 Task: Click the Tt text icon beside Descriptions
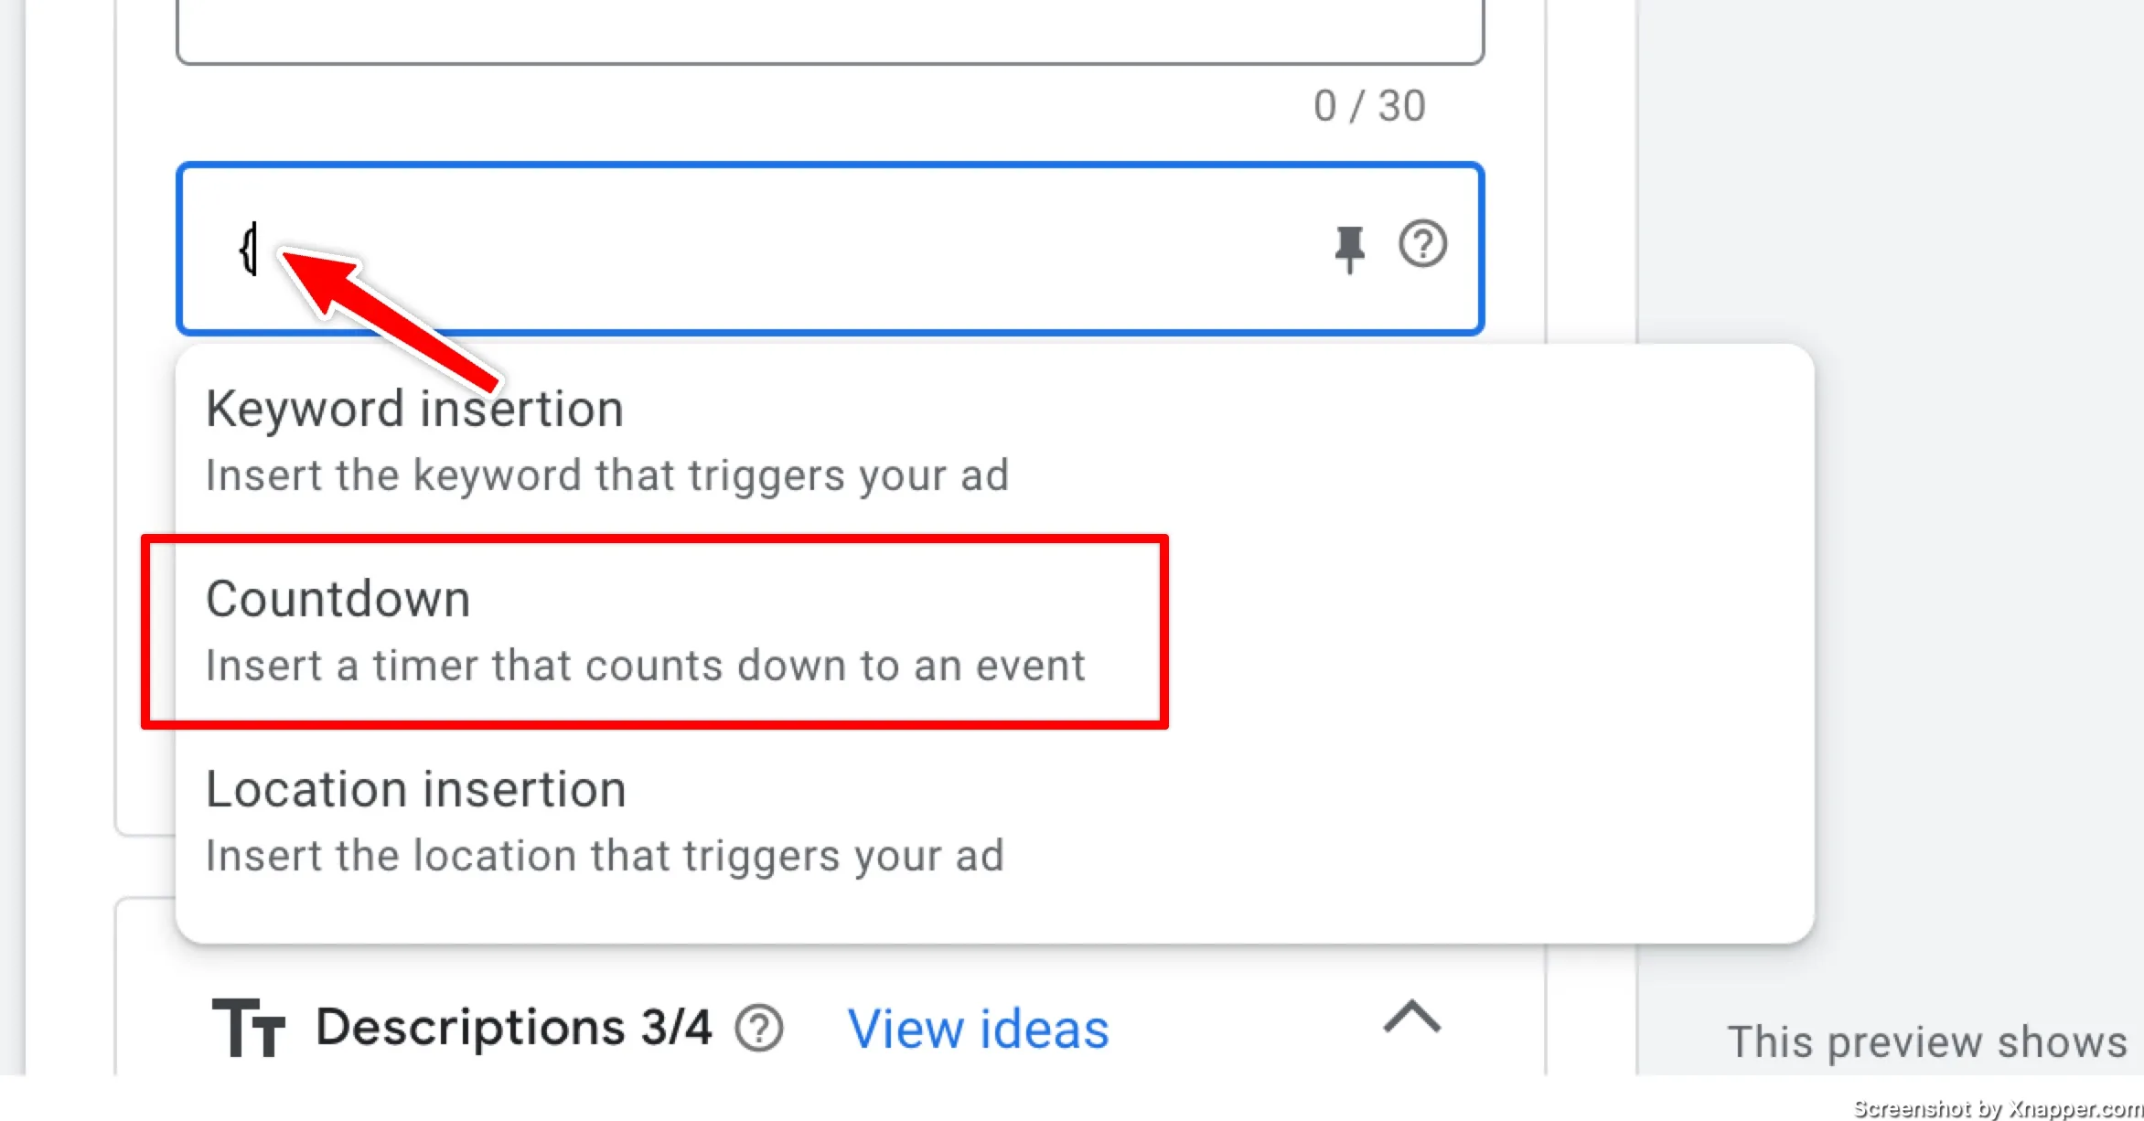248,1028
